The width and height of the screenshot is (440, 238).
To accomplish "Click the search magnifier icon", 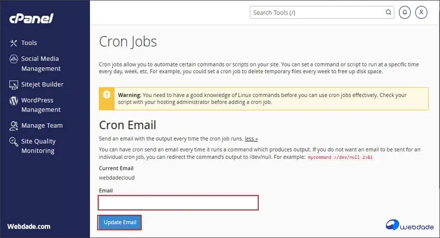I will pyautogui.click(x=388, y=13).
